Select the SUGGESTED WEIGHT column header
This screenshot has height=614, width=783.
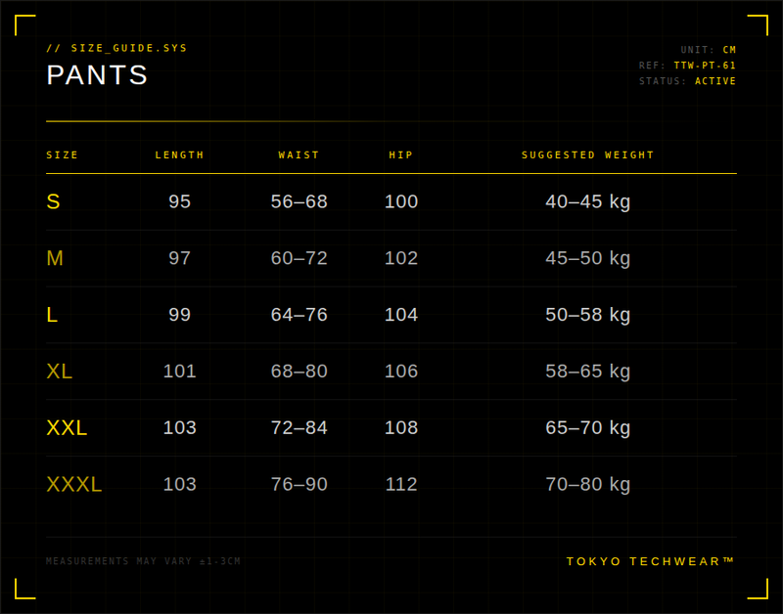587,155
